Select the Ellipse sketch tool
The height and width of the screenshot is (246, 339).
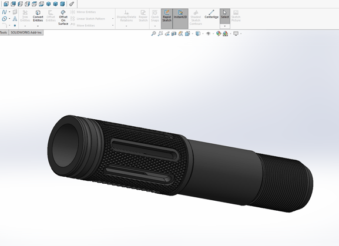click(4, 19)
